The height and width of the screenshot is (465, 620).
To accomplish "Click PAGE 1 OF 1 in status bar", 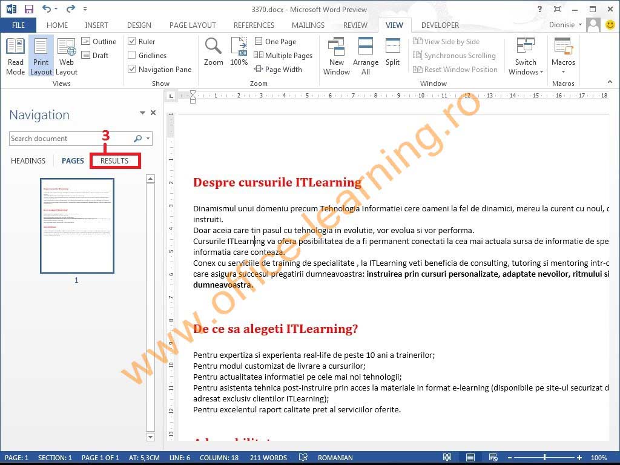I will coord(101,458).
